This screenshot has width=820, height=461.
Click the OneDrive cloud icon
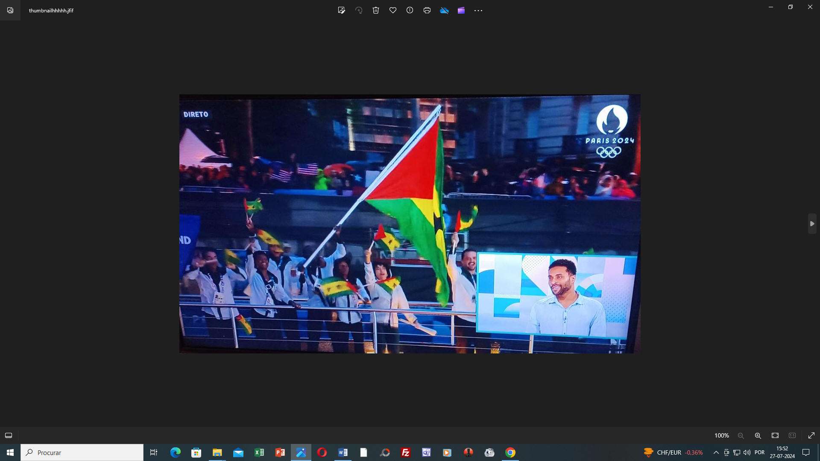(x=444, y=10)
